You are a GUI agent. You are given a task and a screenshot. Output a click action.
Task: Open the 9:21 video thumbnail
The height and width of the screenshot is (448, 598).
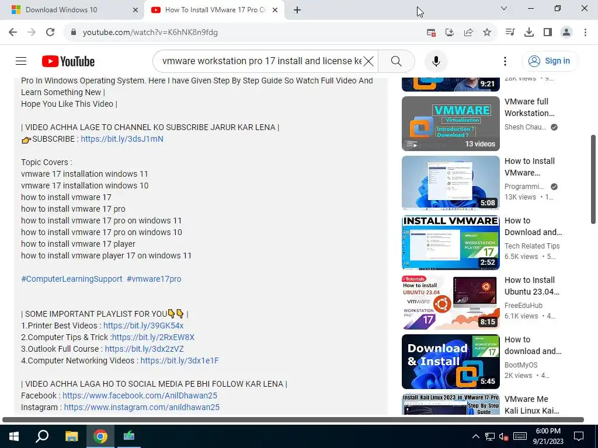tap(450, 83)
